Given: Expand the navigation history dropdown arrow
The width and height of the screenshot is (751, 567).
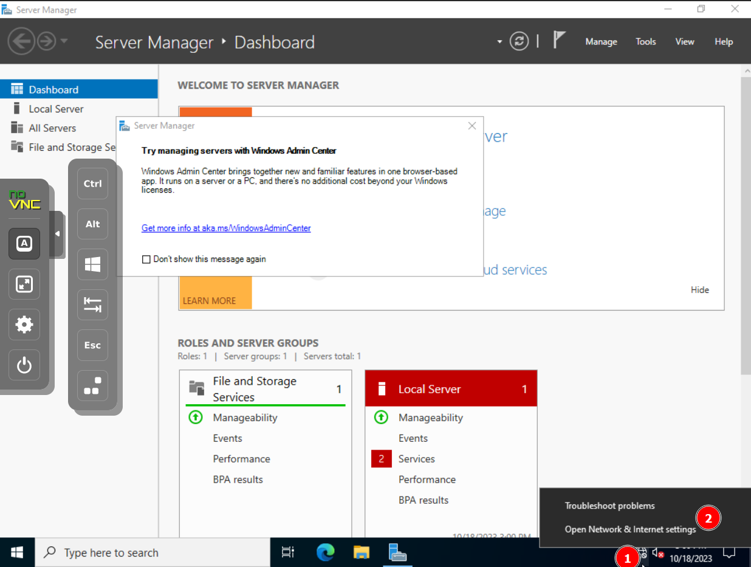Looking at the screenshot, I should [64, 41].
